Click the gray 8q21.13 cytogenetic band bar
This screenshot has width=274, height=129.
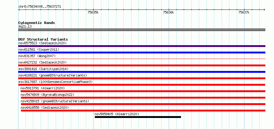click(142, 30)
